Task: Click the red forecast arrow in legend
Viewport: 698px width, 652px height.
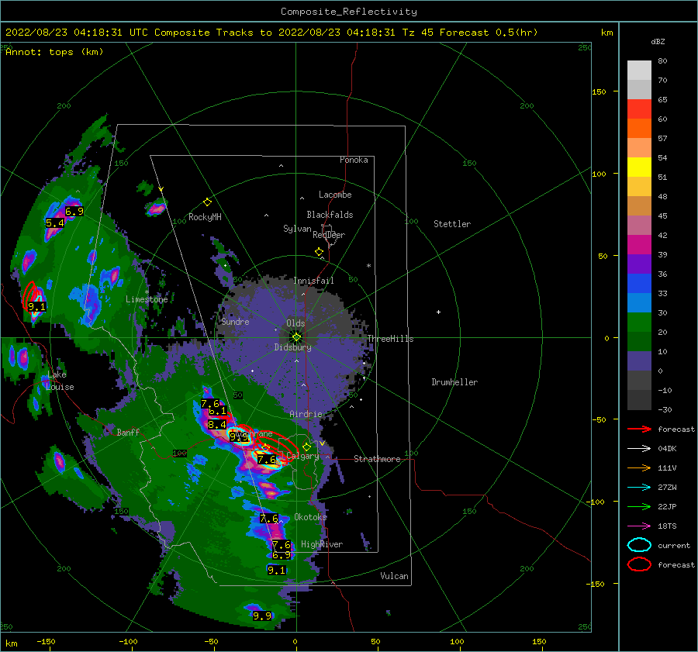Action: (x=639, y=429)
